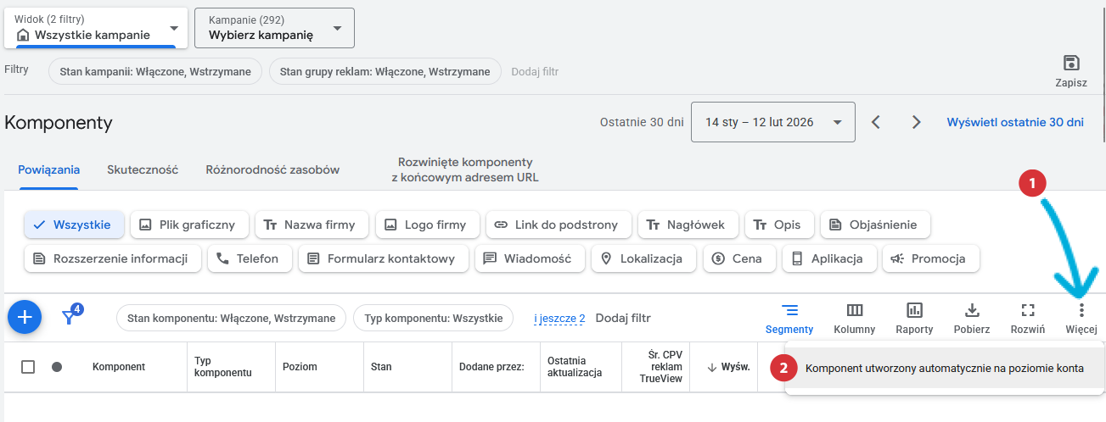Click the Pobierz download icon
This screenshot has height=422, width=1106.
point(973,318)
